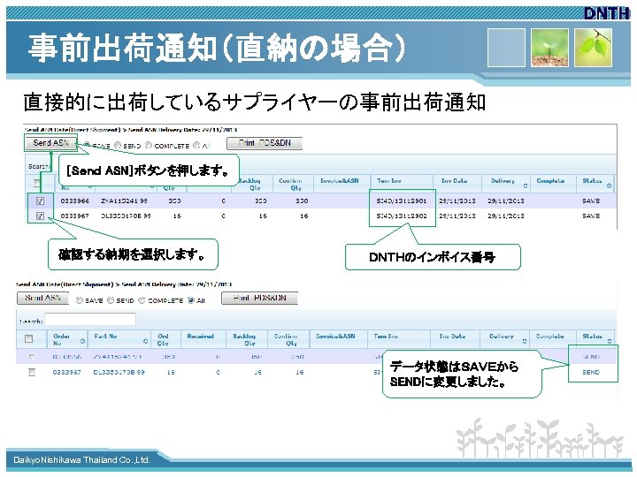This screenshot has height=477, width=637.
Task: Sort by Order No icon in lower table
Action: [82, 341]
